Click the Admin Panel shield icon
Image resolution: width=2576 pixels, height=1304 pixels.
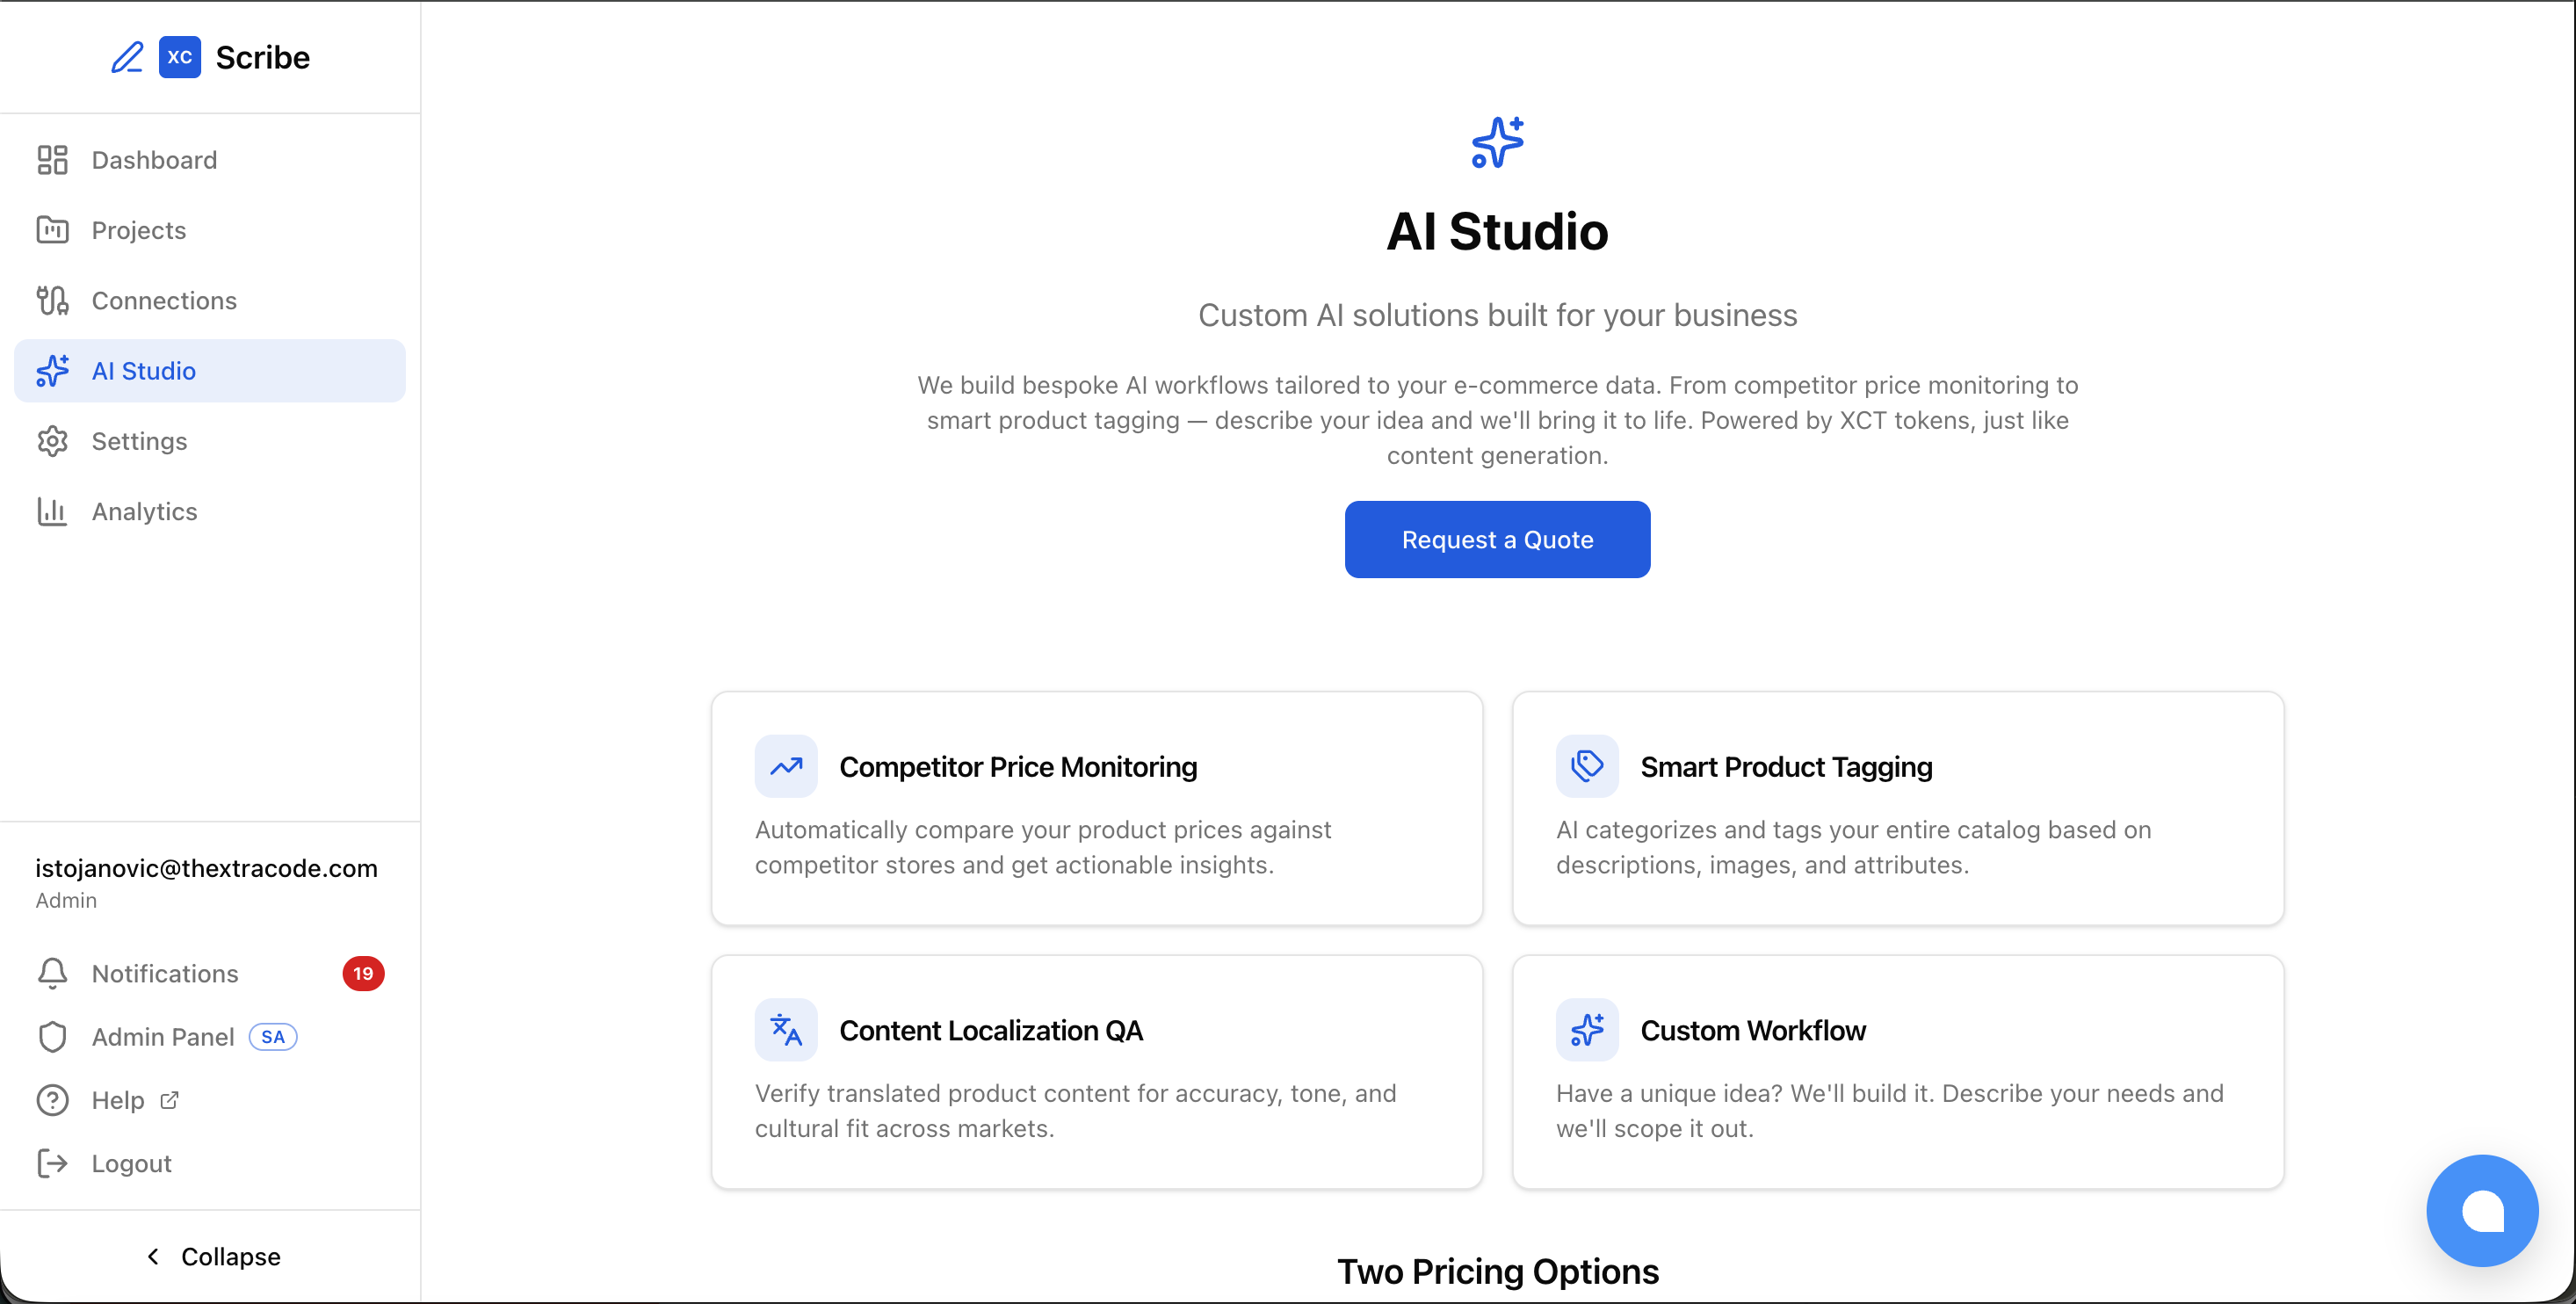tap(52, 1037)
